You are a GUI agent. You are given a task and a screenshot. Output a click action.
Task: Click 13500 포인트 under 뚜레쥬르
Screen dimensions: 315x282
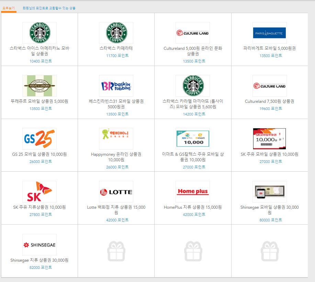(41, 108)
